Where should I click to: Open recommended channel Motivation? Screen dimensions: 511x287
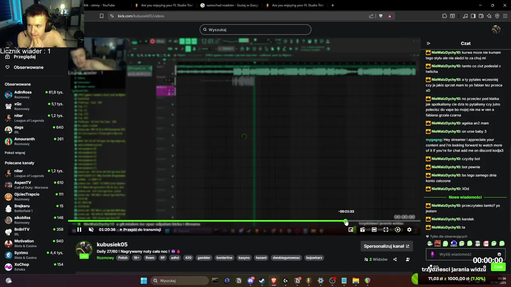pos(34,243)
